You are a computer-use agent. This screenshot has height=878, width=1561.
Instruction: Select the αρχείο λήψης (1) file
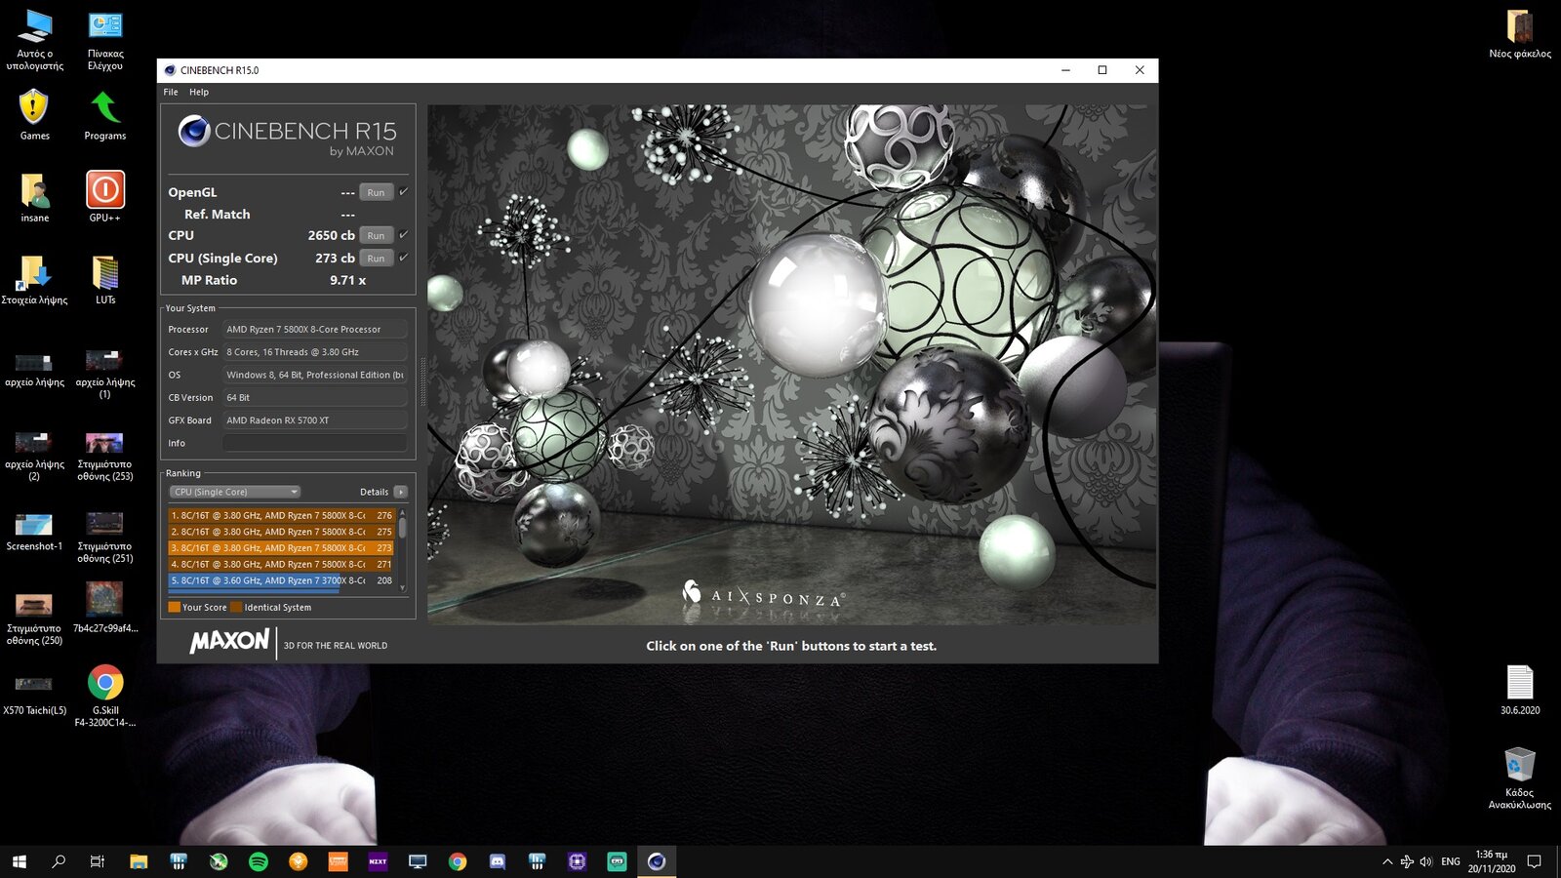(x=105, y=375)
